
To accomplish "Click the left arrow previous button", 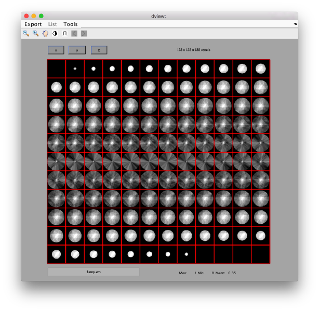I will [74, 33].
